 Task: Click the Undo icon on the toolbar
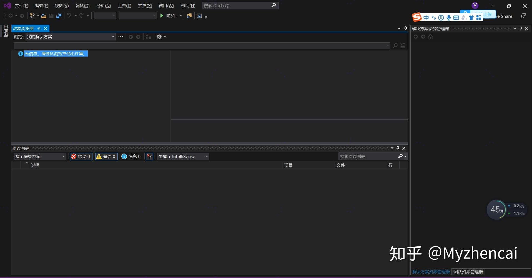pos(69,16)
